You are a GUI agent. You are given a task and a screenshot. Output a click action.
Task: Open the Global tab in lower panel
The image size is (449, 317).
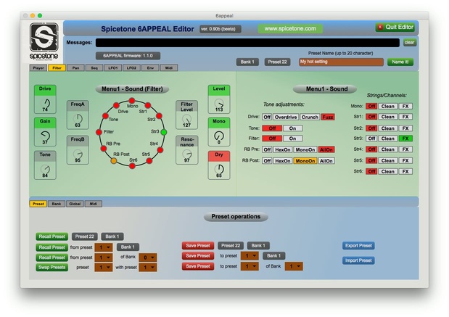tap(73, 204)
